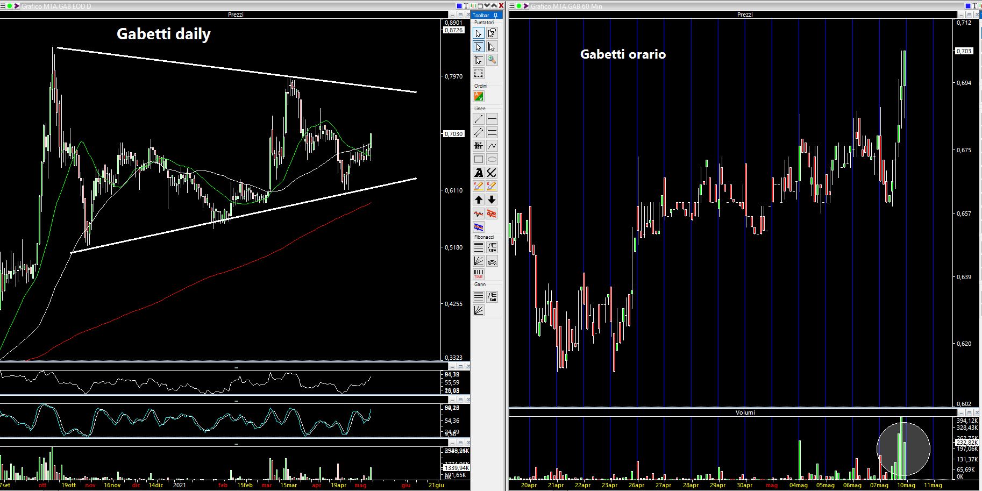Screen dimensions: 982x491
Task: Choose the diagonal trend line tool
Action: pyautogui.click(x=478, y=119)
